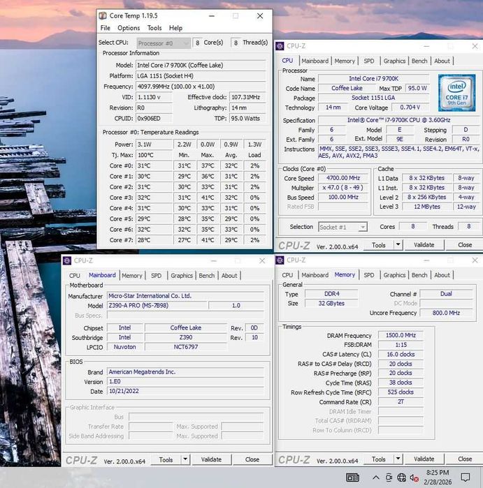Open About tab in top-right CPU-Z window
Screen dimensions: 483x488
pyautogui.click(x=442, y=61)
